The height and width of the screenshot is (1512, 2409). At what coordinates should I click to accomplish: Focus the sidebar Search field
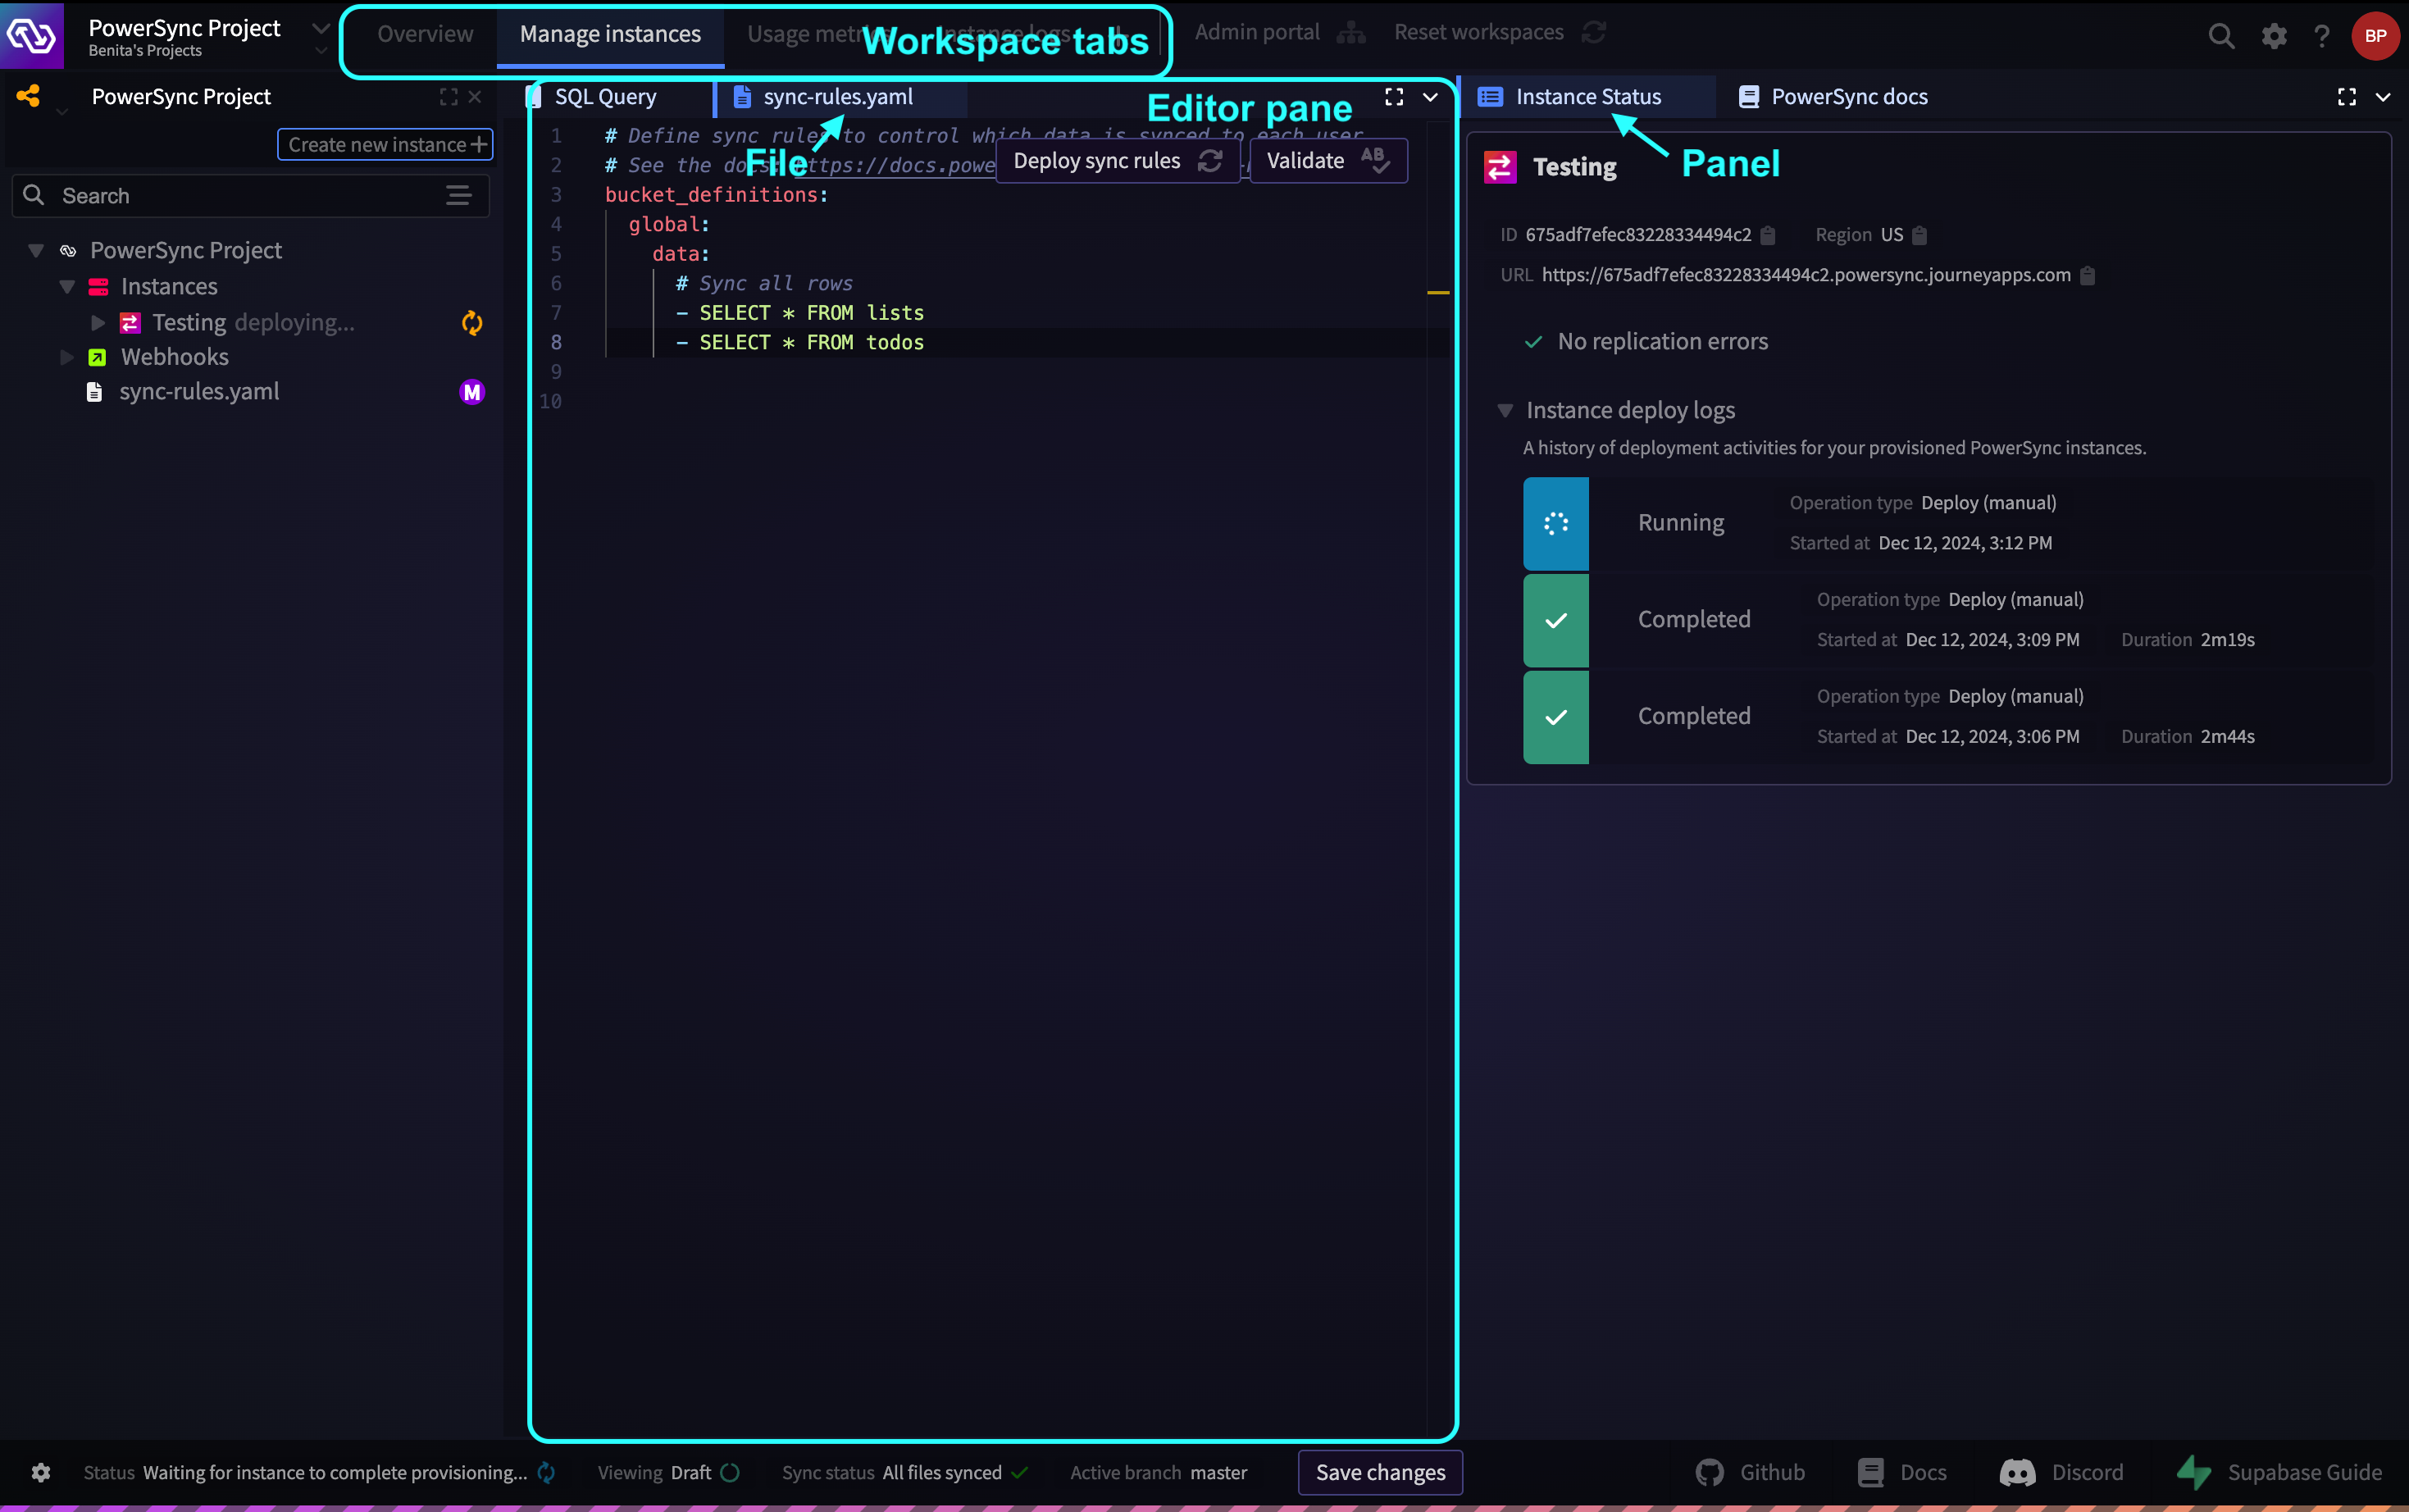[250, 195]
